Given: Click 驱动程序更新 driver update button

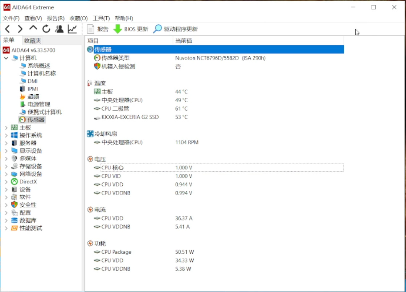Looking at the screenshot, I should pyautogui.click(x=175, y=29).
